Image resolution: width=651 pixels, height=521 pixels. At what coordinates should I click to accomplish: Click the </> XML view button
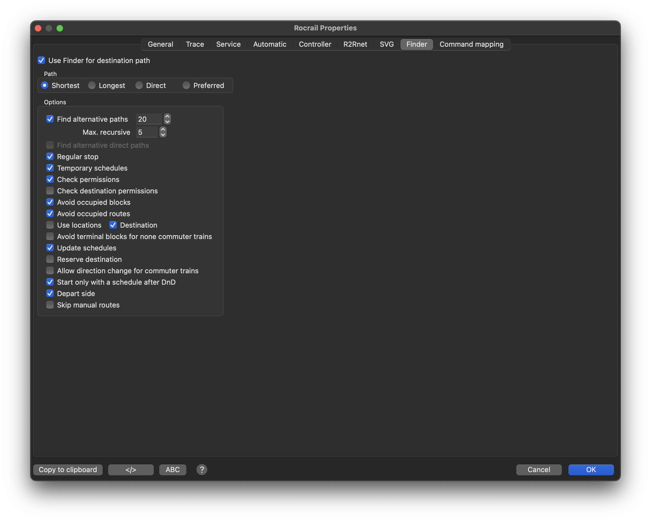(131, 470)
